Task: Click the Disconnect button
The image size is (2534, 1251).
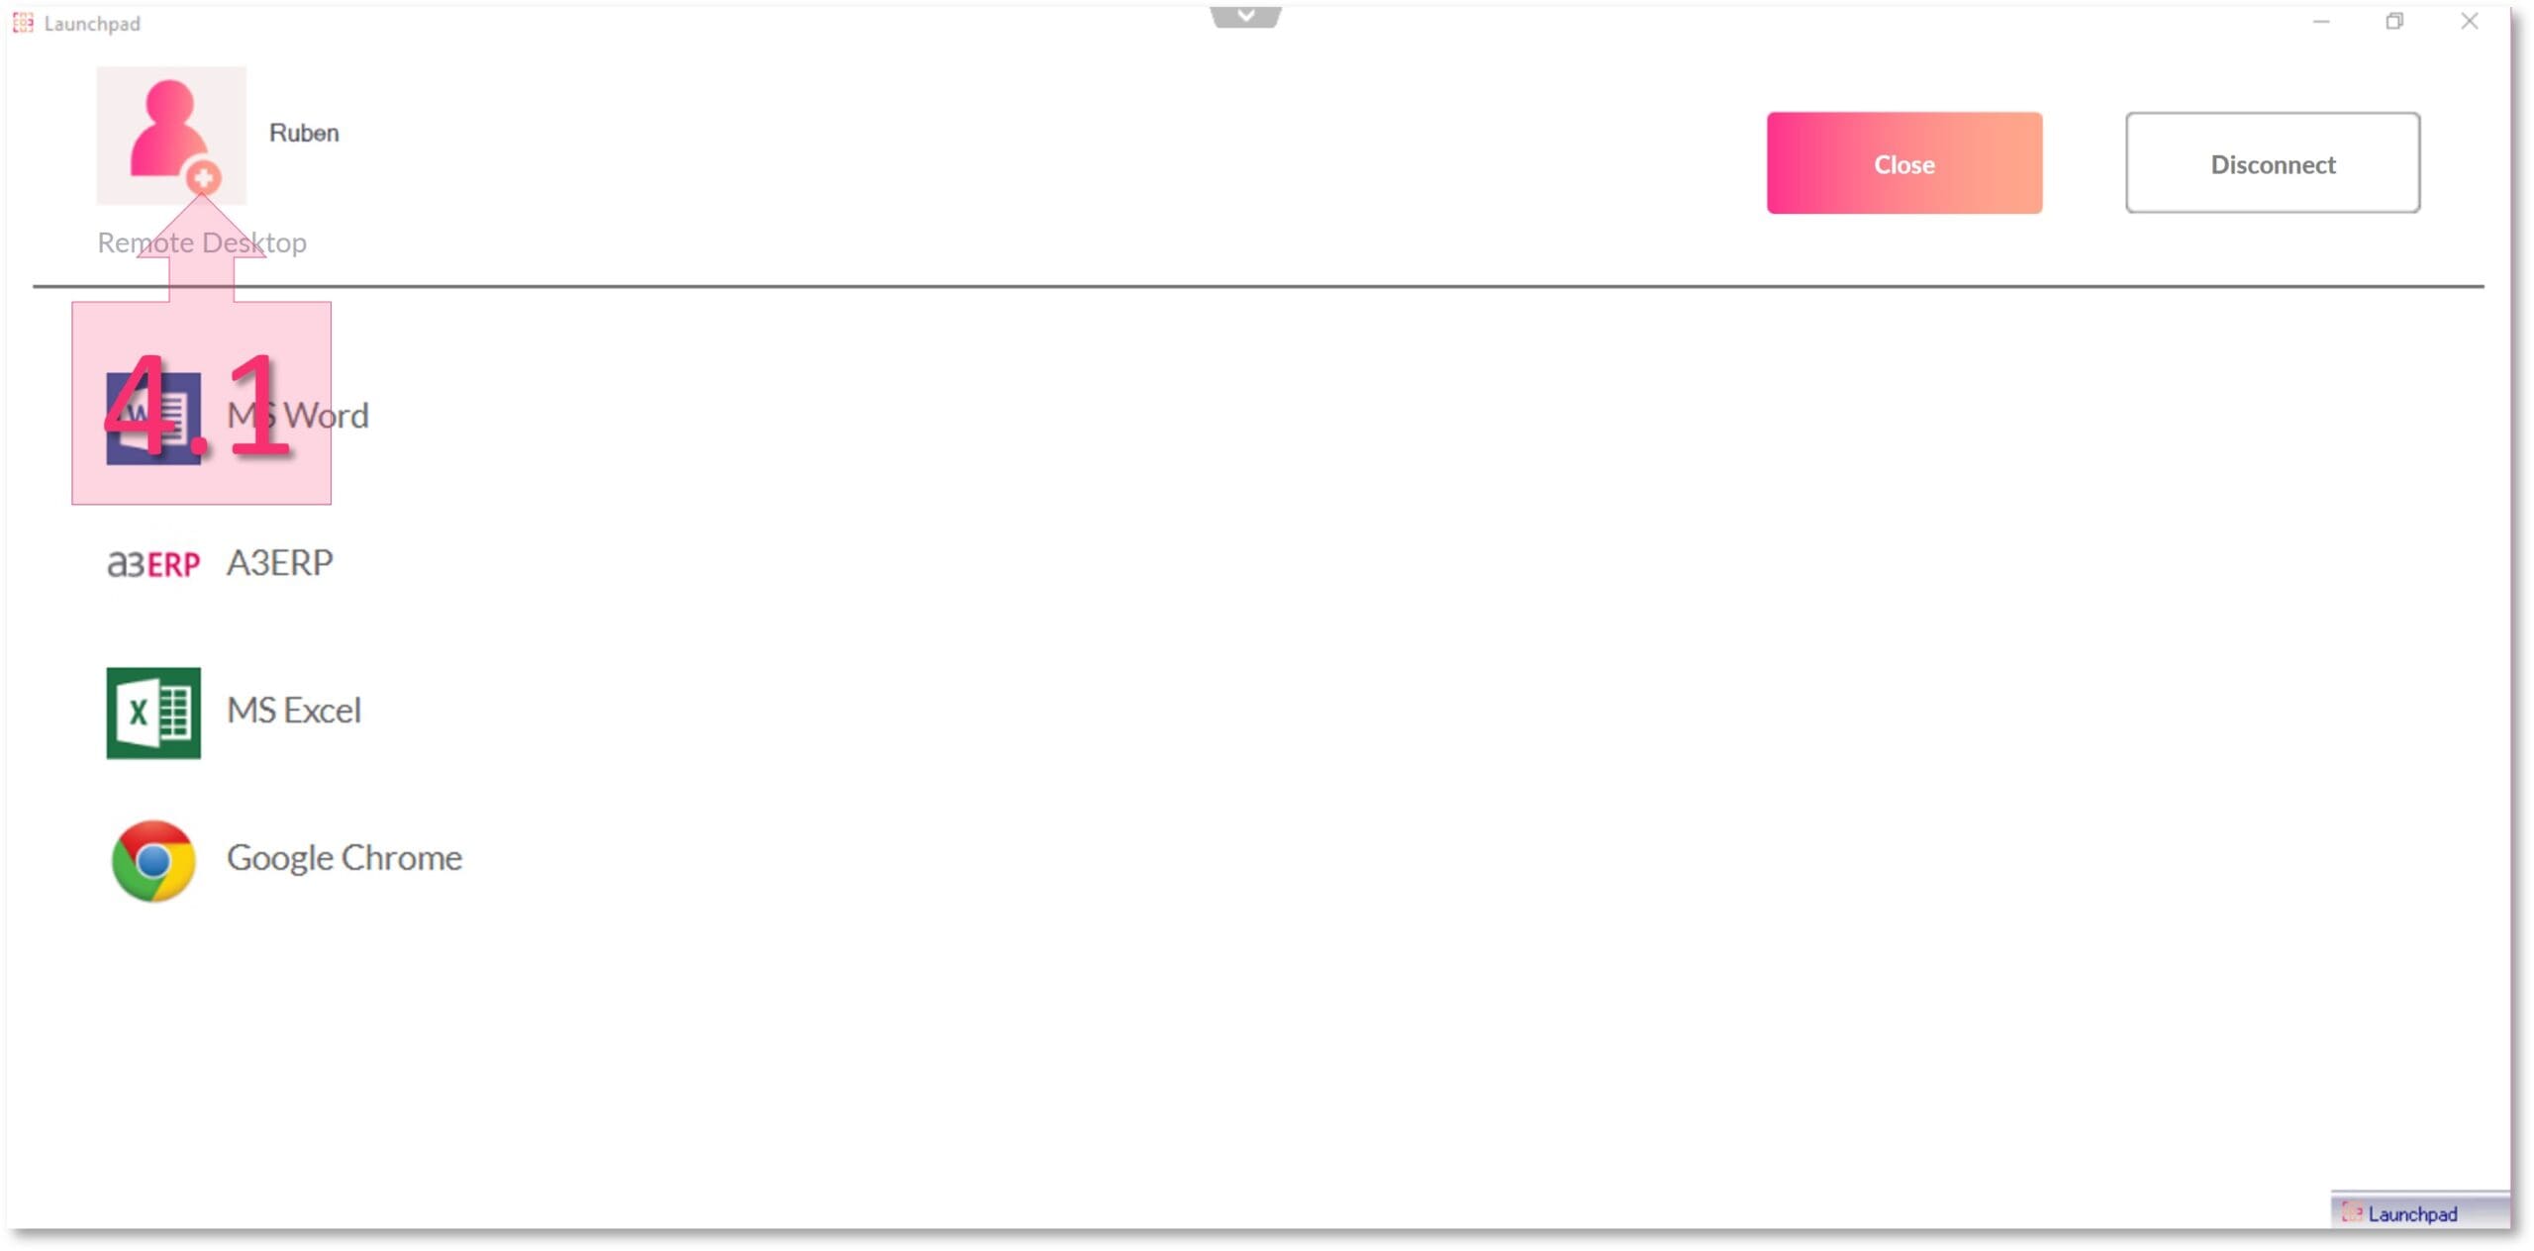Action: click(x=2274, y=163)
